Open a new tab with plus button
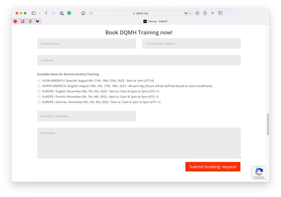 coord(212,13)
